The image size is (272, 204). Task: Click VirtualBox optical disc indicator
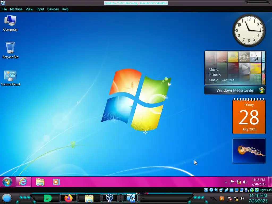pyautogui.click(x=211, y=190)
